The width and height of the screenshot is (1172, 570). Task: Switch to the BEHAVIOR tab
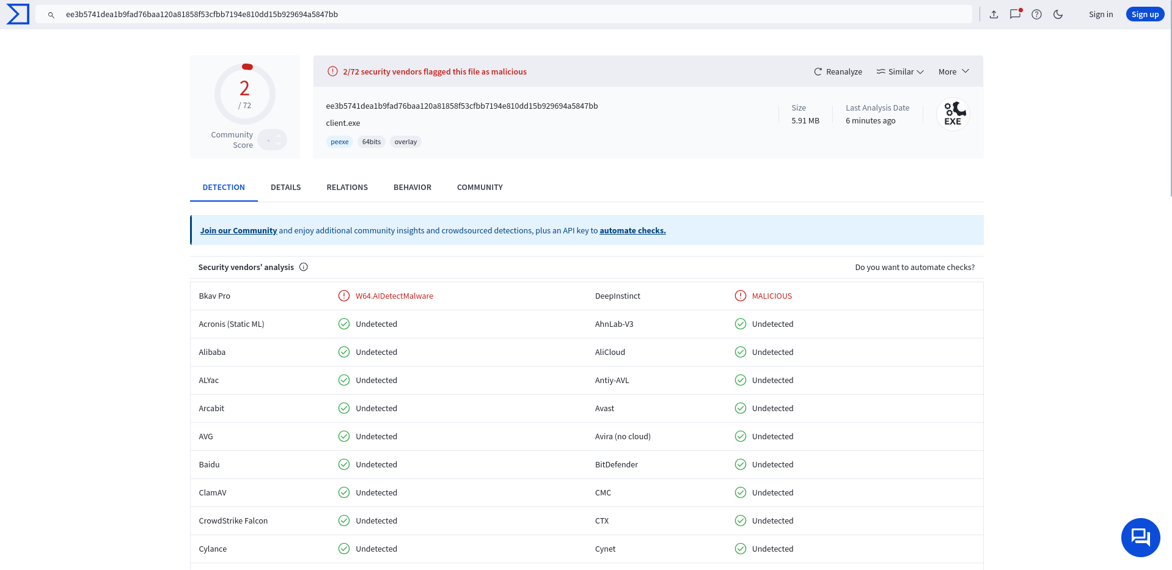412,188
